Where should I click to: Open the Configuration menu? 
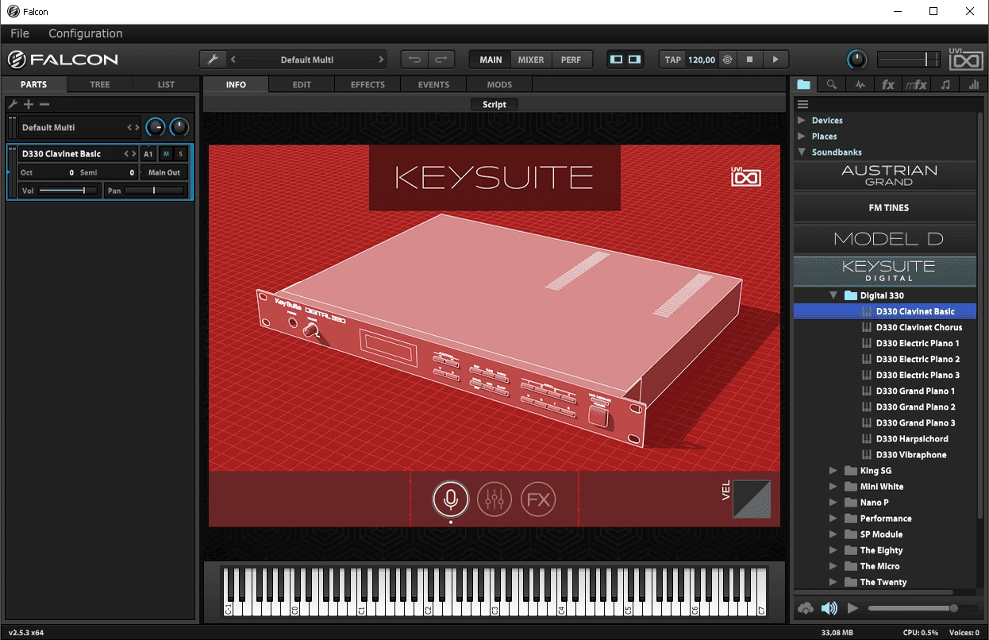(x=86, y=33)
